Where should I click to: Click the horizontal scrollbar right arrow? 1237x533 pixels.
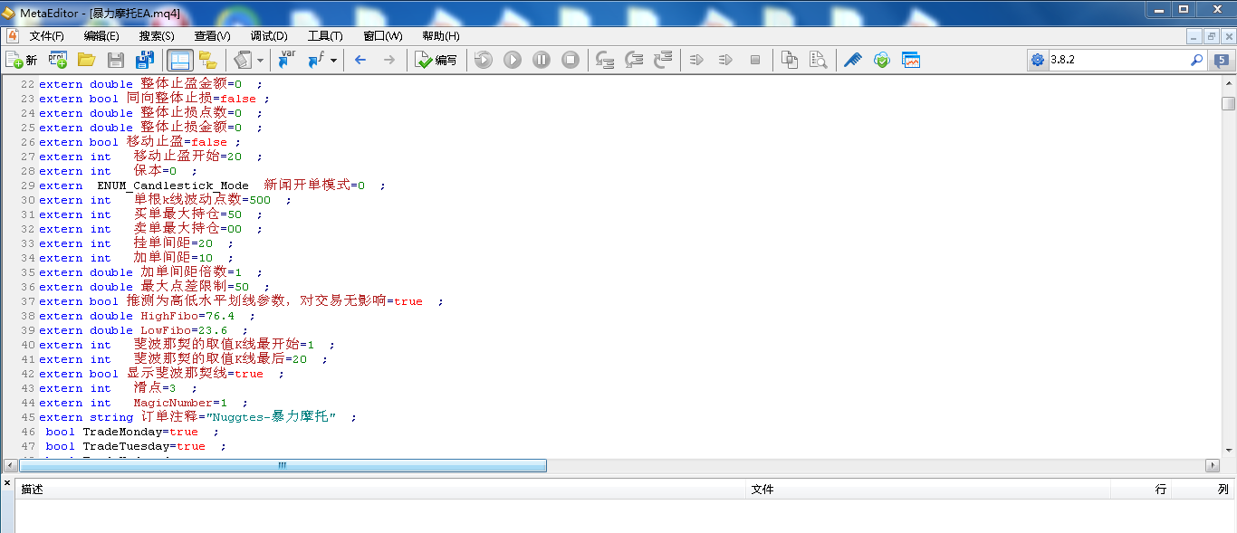pos(1213,465)
